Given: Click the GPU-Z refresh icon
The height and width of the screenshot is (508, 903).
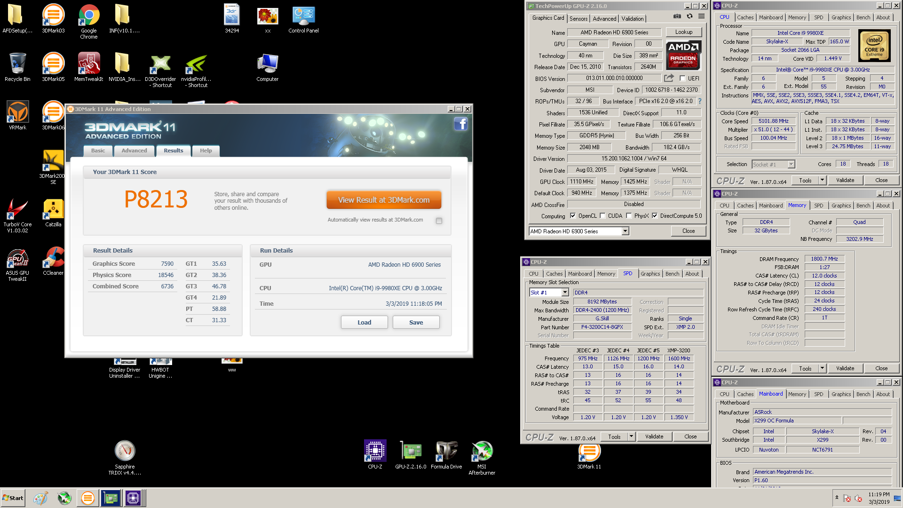Looking at the screenshot, I should [x=689, y=16].
